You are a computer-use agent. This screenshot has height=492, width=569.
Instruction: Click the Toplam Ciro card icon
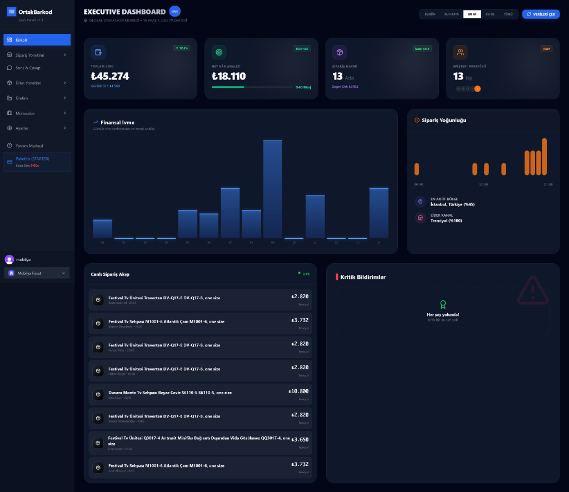coord(99,52)
